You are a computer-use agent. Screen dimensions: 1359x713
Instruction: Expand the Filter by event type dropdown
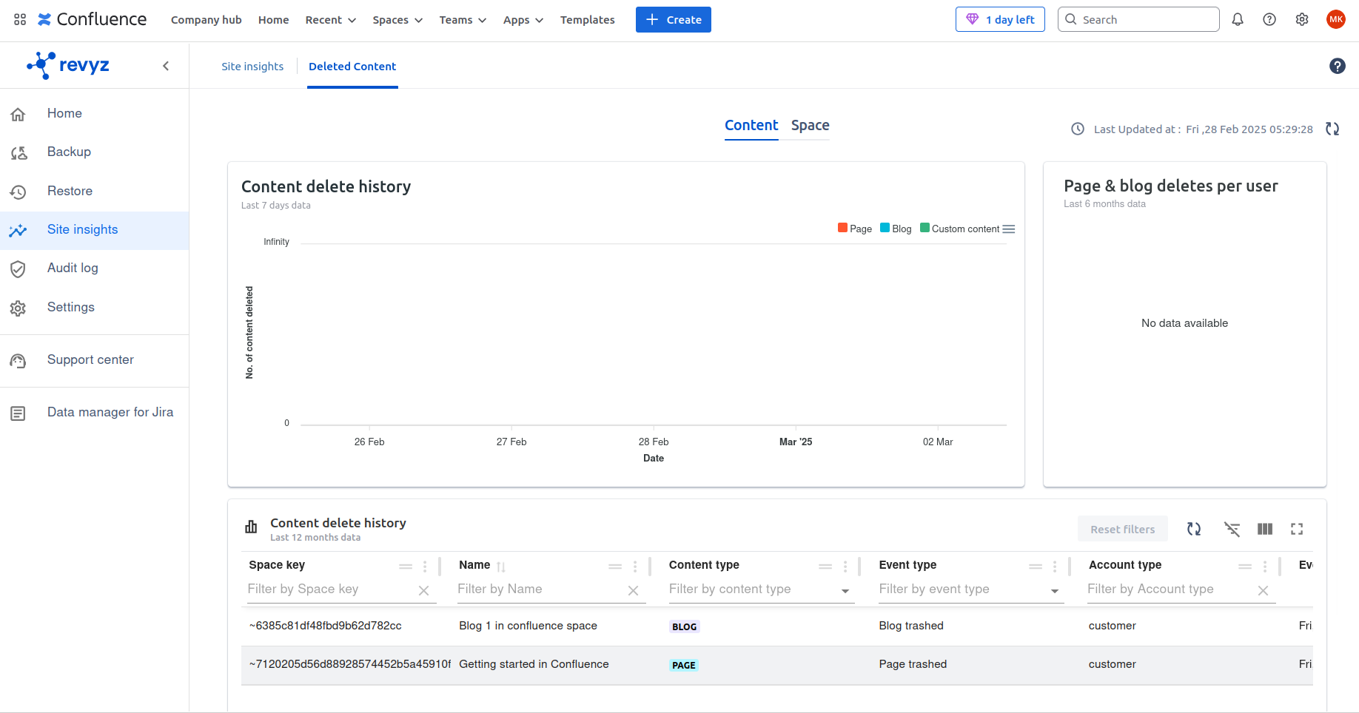1055,591
